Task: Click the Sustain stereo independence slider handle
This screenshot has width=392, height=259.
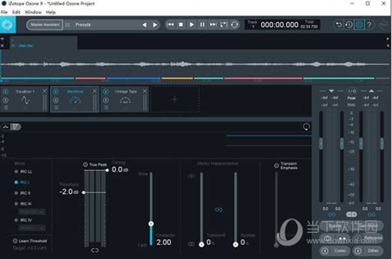Action: (235, 244)
